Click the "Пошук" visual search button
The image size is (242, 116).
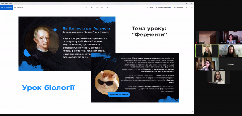150,8
